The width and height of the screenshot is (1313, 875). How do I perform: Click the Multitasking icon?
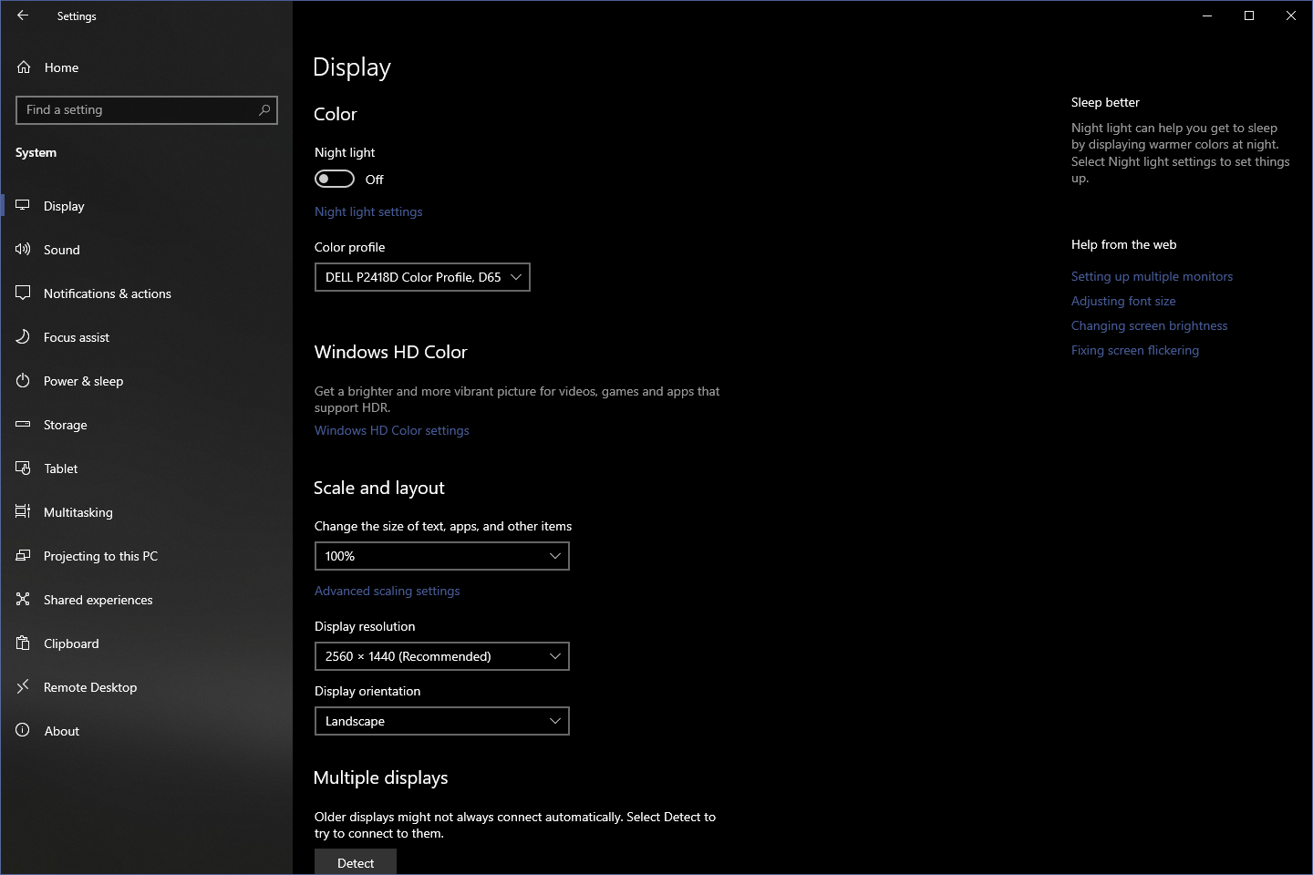tap(23, 511)
